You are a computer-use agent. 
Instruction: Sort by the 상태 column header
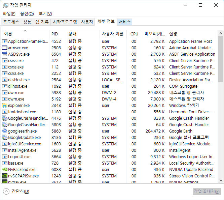click(83, 34)
